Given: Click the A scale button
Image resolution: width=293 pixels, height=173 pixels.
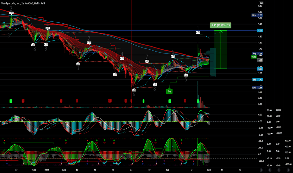Looking at the screenshot, I should tap(261, 170).
